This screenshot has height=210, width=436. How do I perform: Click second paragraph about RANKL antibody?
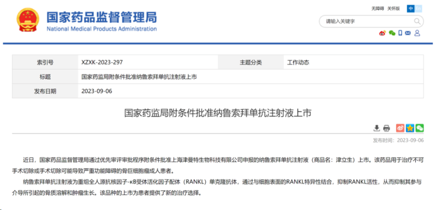click(x=218, y=187)
